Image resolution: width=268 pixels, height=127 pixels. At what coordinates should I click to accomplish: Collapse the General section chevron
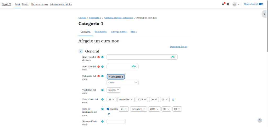coord(81,51)
